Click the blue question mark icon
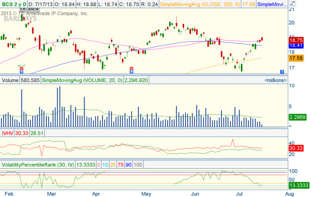Viewport: 311px width, 197px height. point(282,72)
